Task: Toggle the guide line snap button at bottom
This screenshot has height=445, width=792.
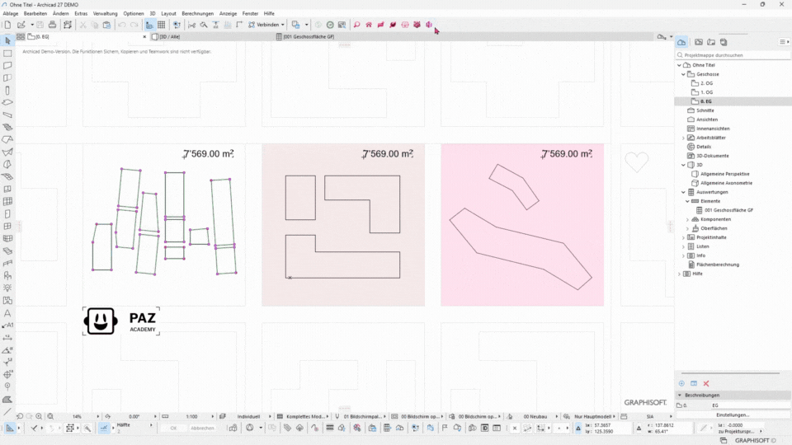Action: [x=104, y=428]
